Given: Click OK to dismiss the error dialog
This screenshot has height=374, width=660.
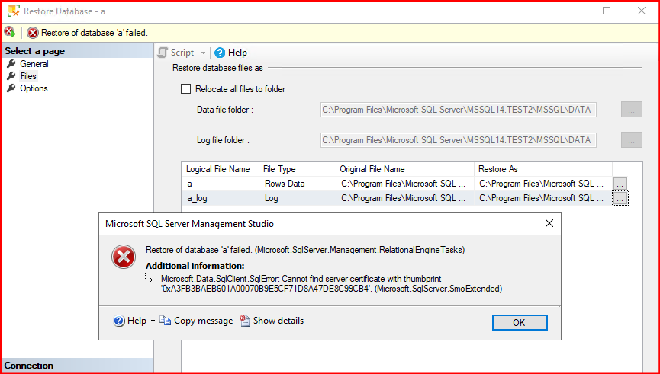Looking at the screenshot, I should point(519,322).
